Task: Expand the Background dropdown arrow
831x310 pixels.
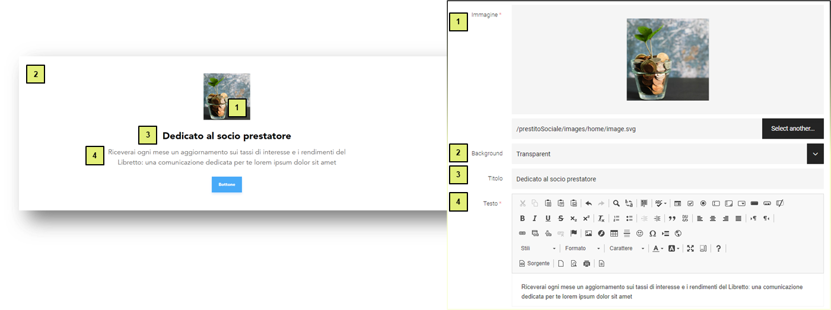Action: click(815, 154)
